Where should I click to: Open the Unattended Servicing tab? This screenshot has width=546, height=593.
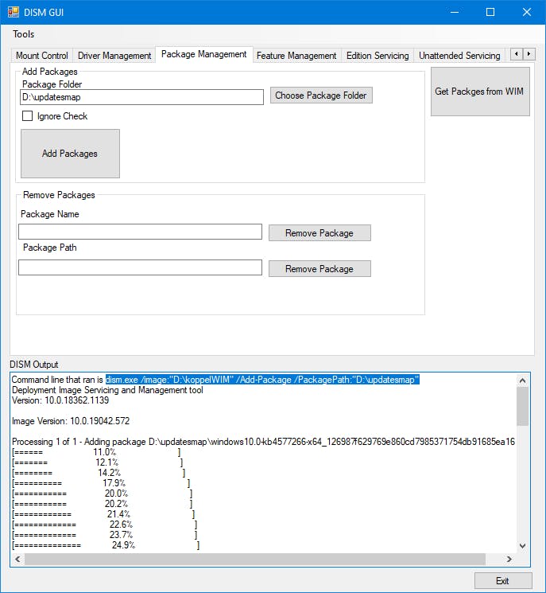(x=459, y=56)
